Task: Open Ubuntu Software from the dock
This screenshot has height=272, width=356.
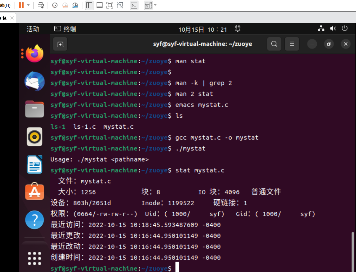Action: click(35, 191)
